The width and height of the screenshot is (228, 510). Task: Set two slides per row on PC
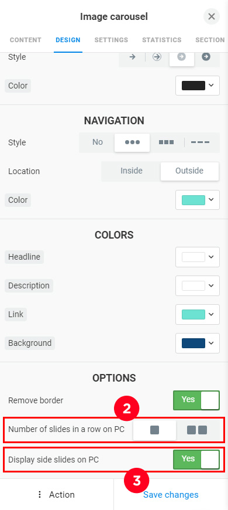pyautogui.click(x=197, y=430)
